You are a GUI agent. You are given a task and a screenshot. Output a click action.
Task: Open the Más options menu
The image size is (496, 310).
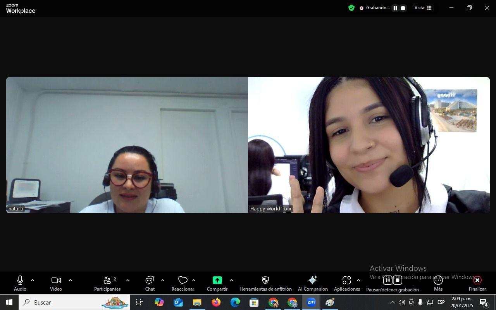click(x=438, y=283)
